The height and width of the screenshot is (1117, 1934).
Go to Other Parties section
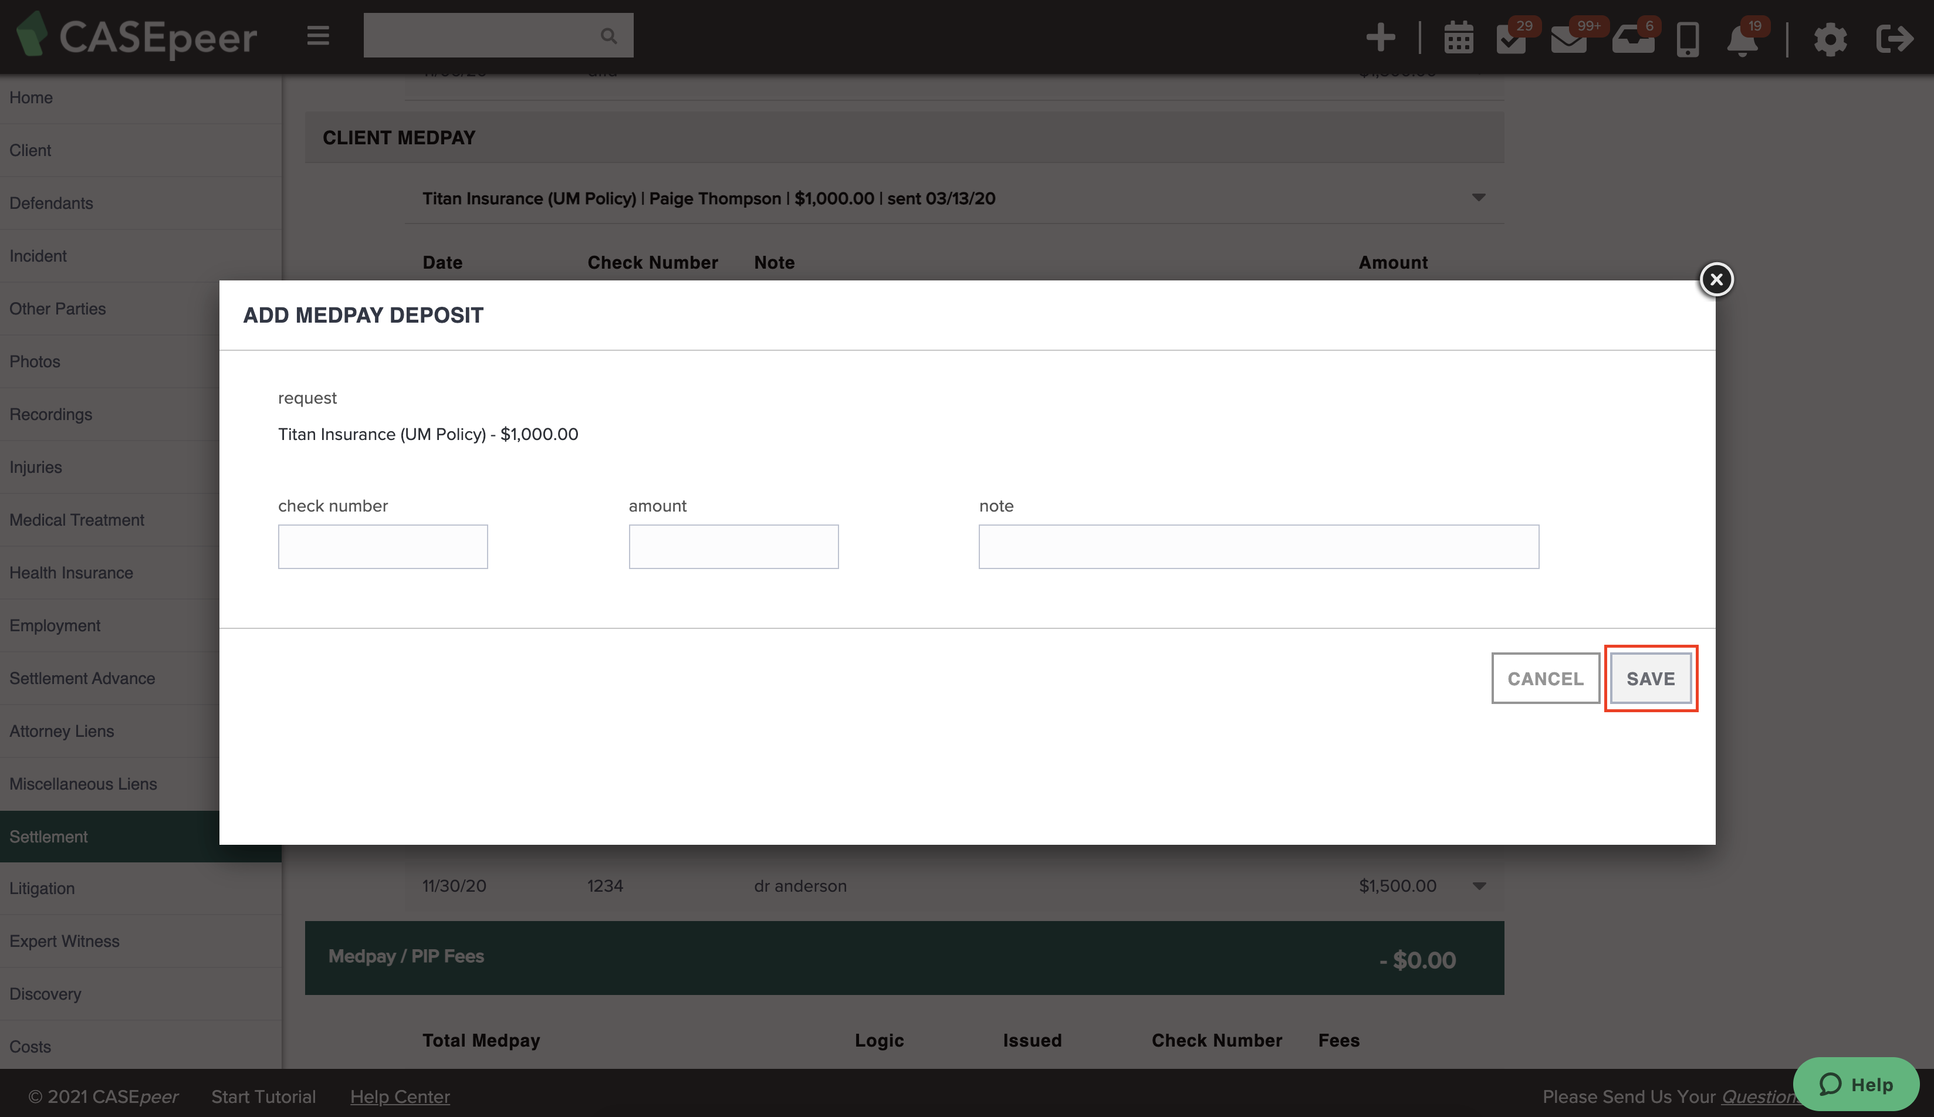click(110, 309)
